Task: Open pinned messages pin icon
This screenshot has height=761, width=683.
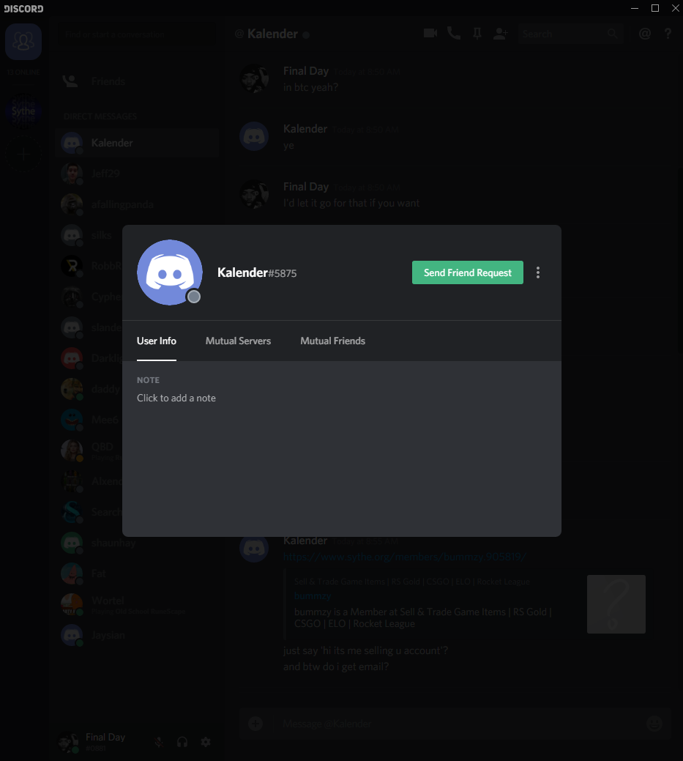Action: [477, 34]
